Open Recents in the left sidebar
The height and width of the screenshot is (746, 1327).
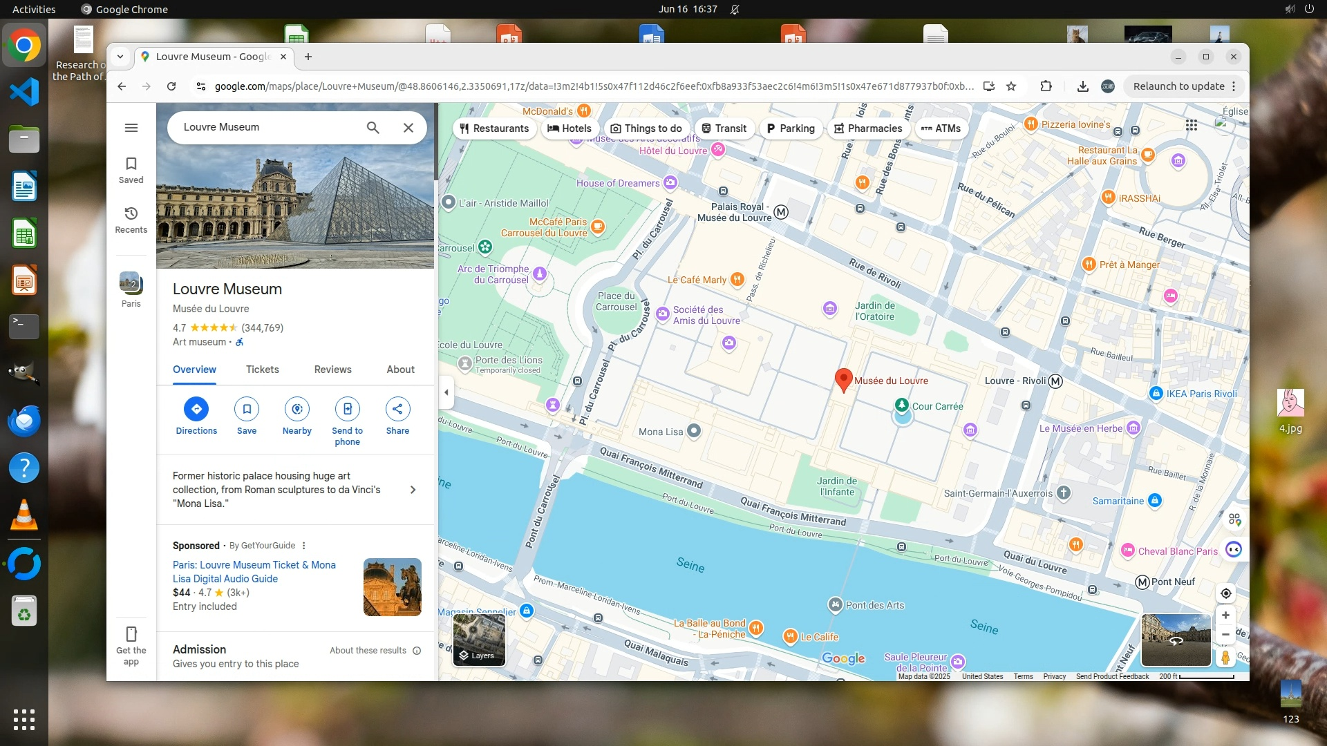(x=131, y=220)
